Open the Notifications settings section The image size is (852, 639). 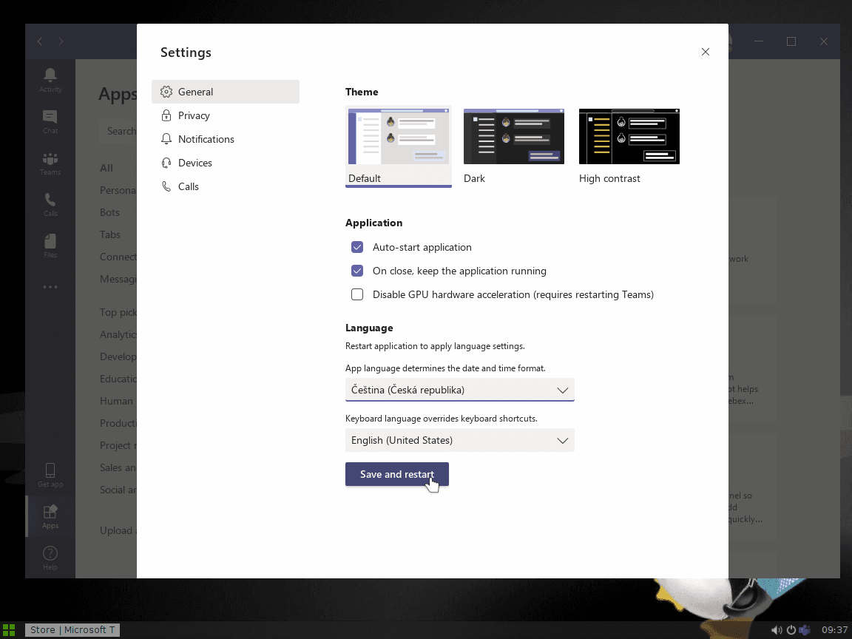pos(206,139)
